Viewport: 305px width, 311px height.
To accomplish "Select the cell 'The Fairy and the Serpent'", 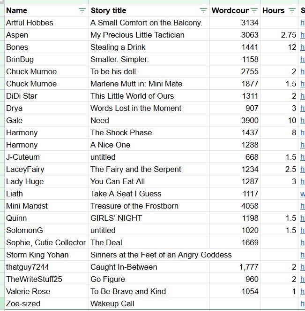I will 149,169.
